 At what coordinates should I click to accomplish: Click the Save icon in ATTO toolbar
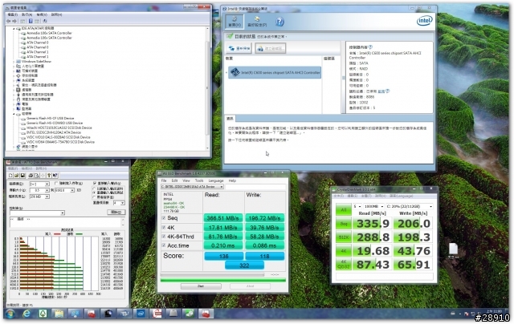coord(22,176)
